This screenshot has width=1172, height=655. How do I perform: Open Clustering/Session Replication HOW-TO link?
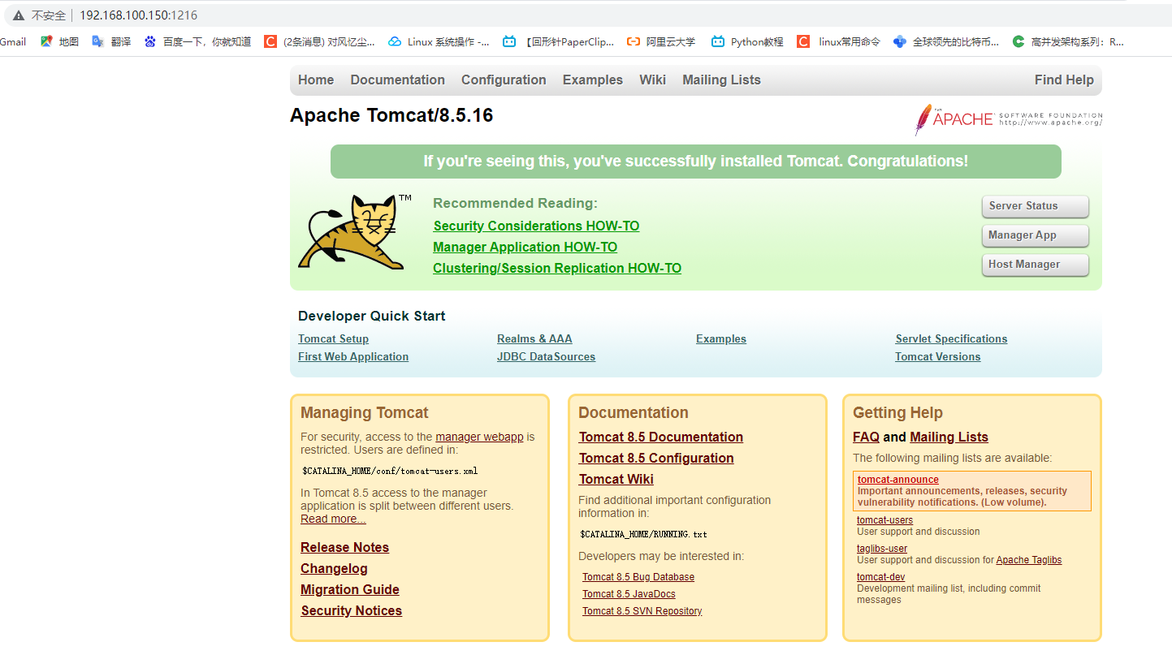pos(557,268)
